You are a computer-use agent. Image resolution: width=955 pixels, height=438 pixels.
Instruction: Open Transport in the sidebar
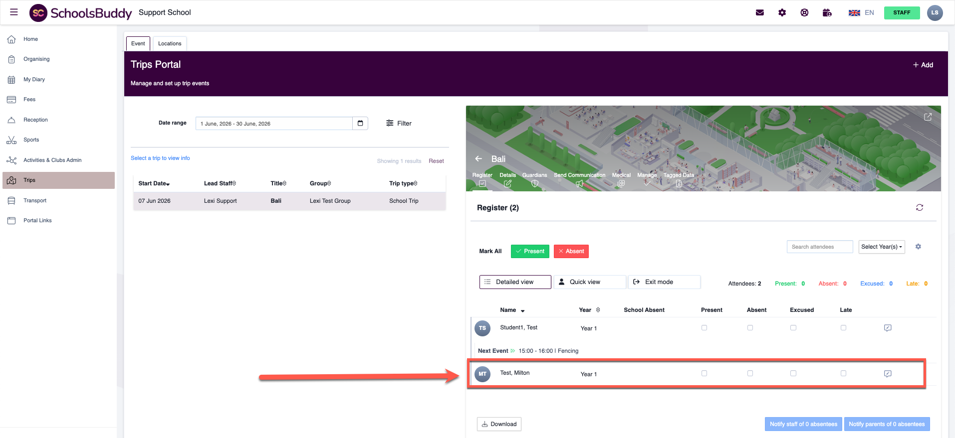(x=35, y=200)
